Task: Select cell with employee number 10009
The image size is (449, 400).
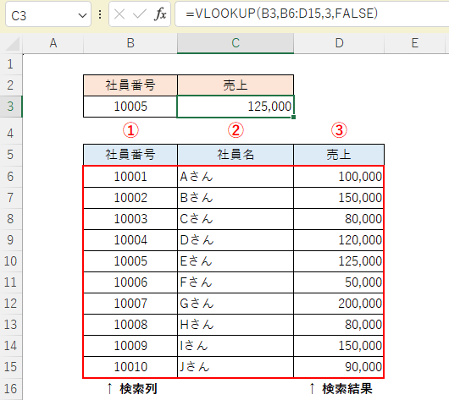Action: click(x=130, y=346)
